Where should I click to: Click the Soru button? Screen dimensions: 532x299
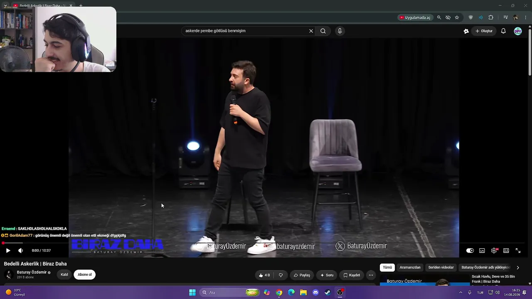click(327, 275)
